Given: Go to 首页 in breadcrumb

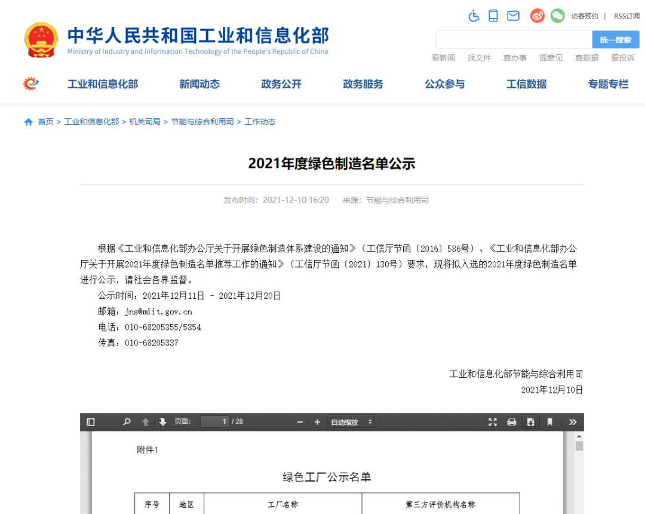Looking at the screenshot, I should 45,122.
